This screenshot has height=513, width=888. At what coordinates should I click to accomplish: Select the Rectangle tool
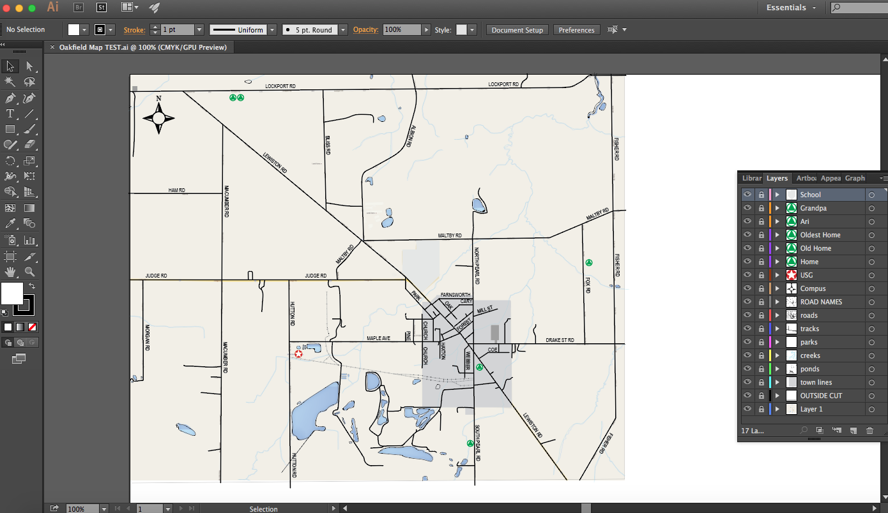[10, 130]
